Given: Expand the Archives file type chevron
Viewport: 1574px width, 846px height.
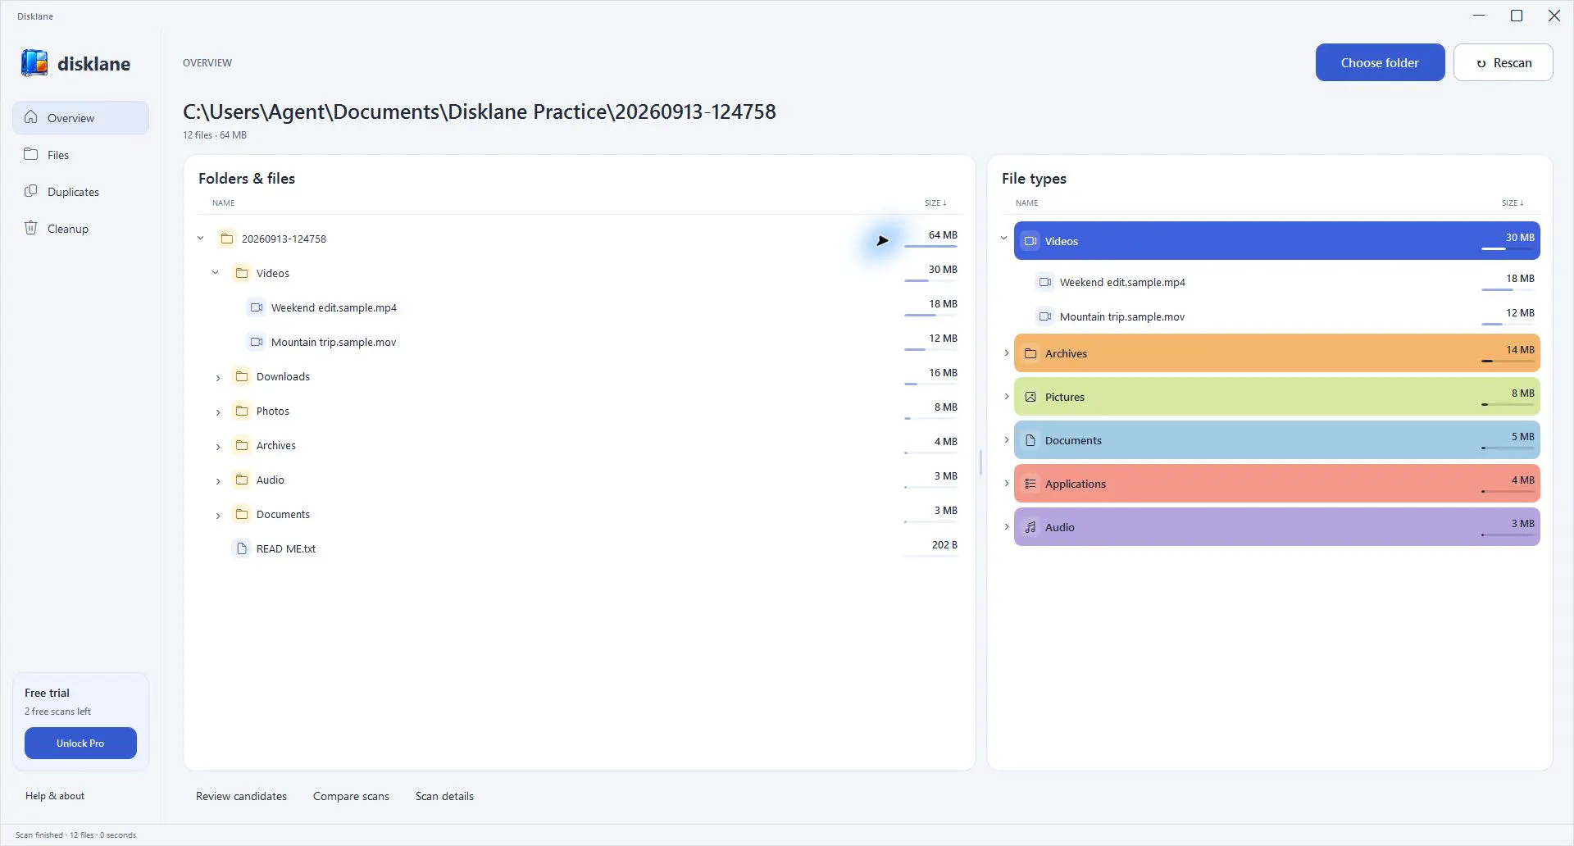Looking at the screenshot, I should [1007, 353].
